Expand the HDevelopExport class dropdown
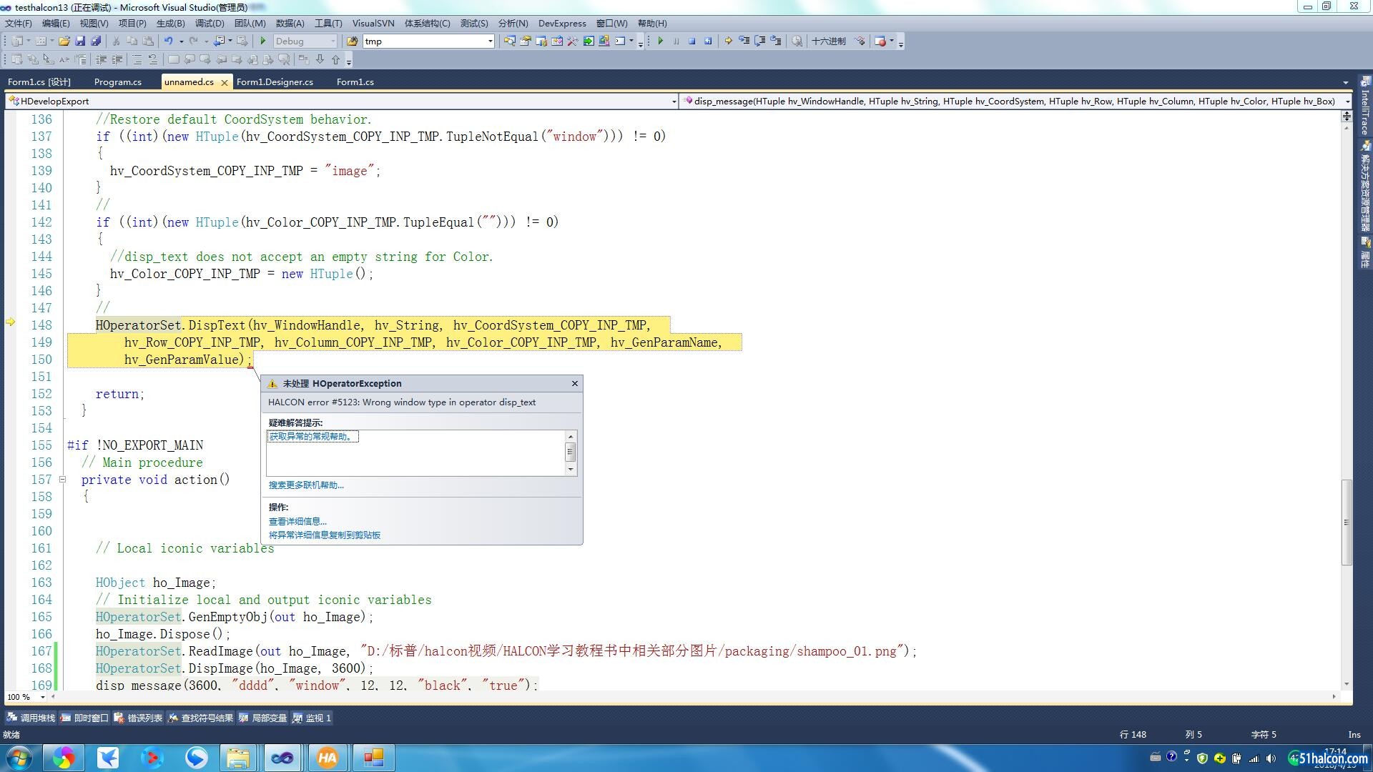The height and width of the screenshot is (772, 1373). click(x=674, y=102)
